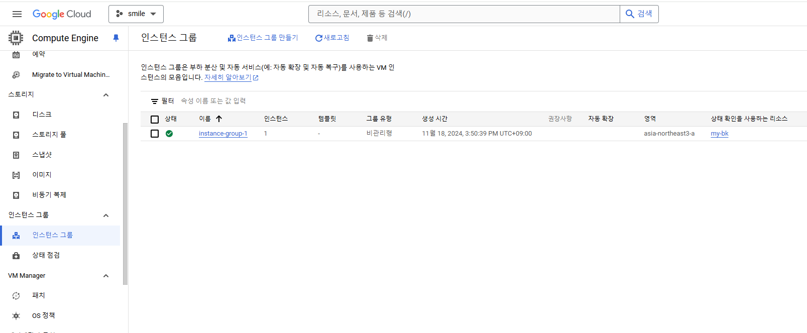Open the 상태 점검 sidebar item
The width and height of the screenshot is (807, 333).
pos(46,255)
